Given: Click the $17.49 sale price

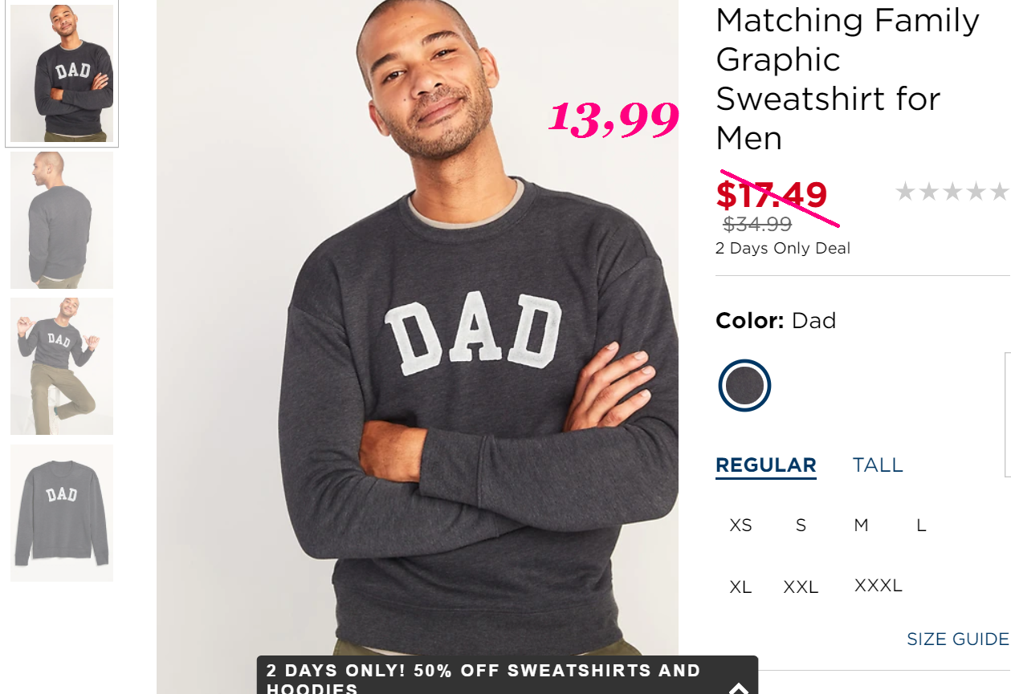Looking at the screenshot, I should point(772,195).
